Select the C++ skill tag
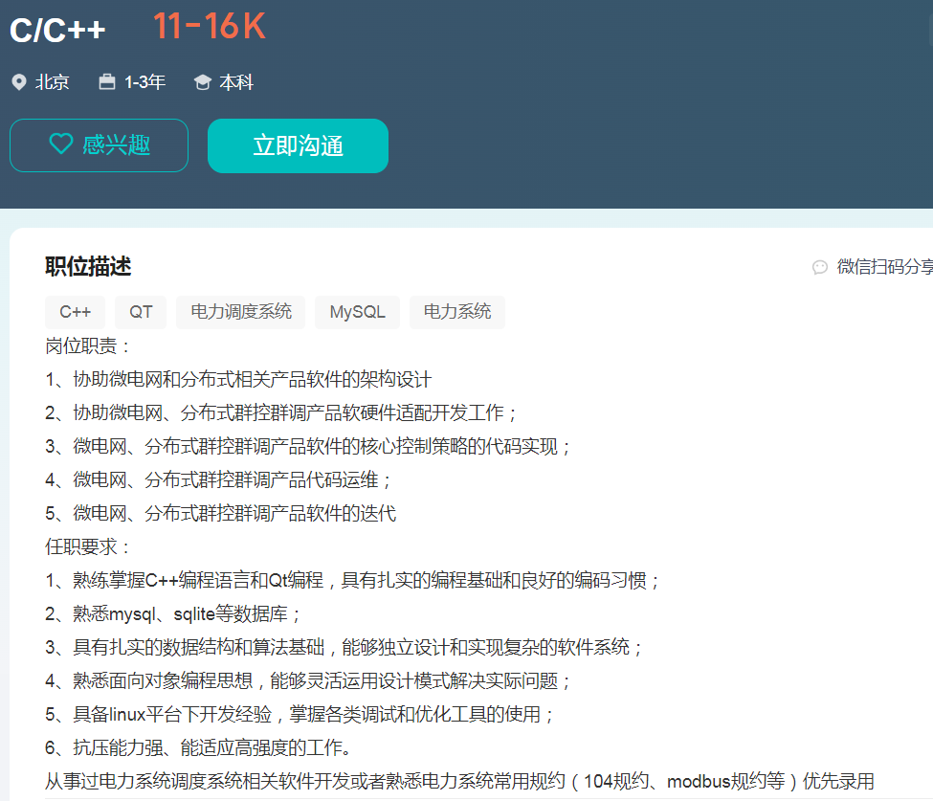This screenshot has width=933, height=801. 76,312
